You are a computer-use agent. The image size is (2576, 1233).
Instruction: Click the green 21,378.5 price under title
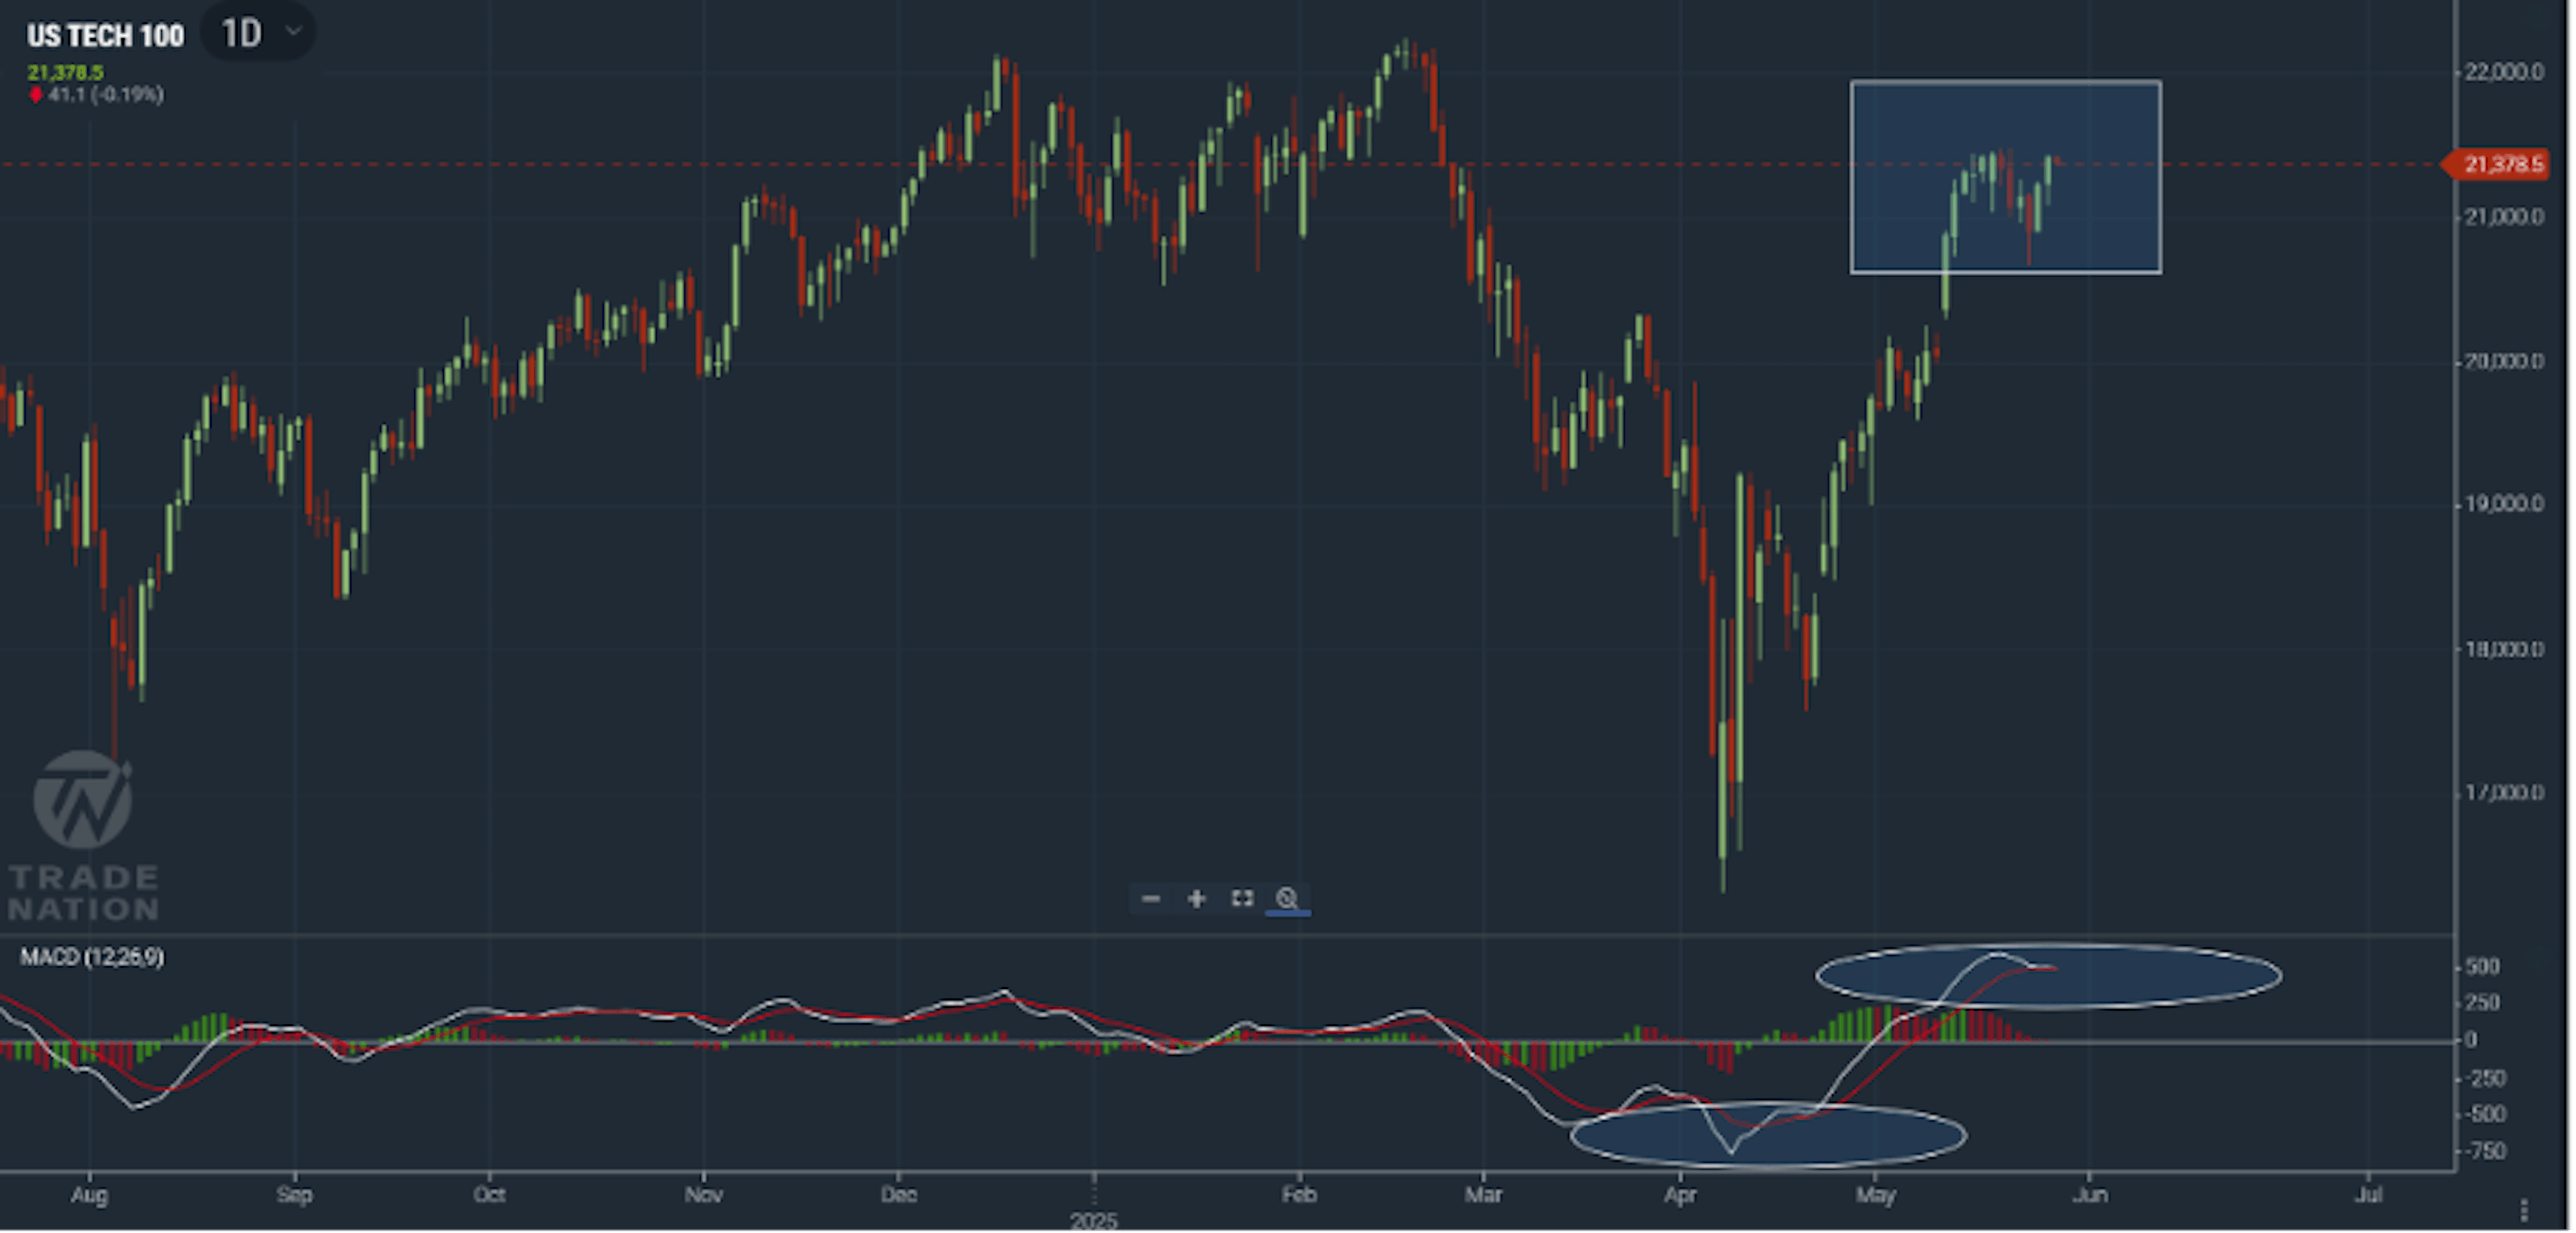(65, 73)
